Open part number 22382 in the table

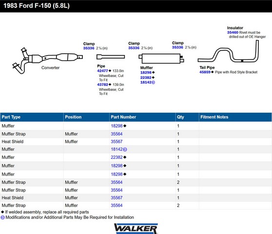(x=117, y=157)
